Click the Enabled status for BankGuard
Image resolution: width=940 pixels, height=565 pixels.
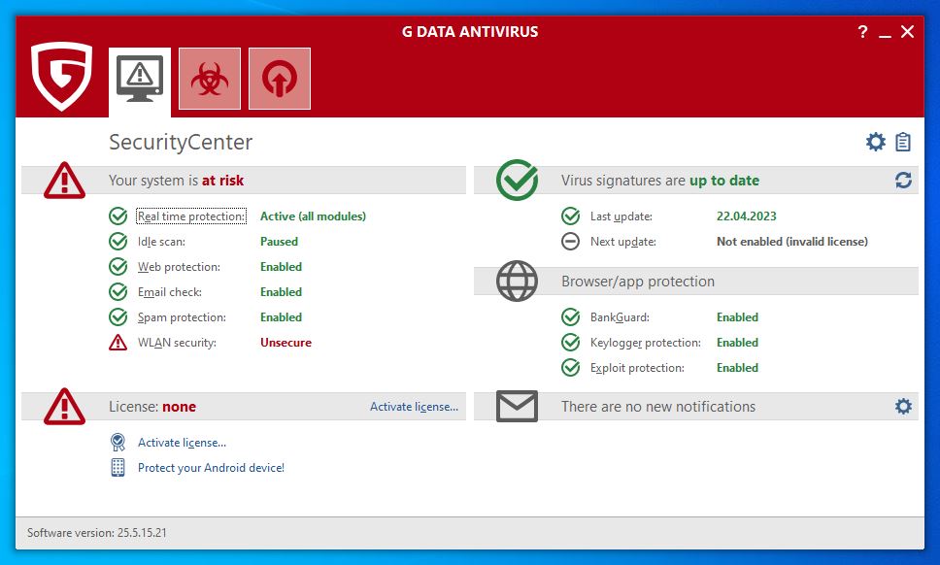coord(737,316)
